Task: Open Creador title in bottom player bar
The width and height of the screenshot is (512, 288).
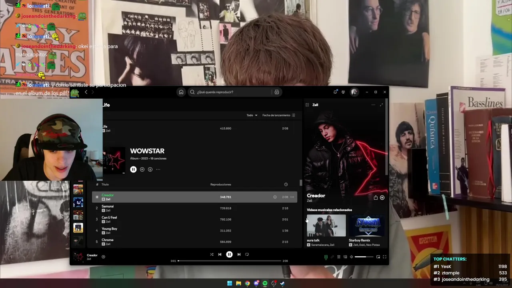Action: tap(92, 255)
